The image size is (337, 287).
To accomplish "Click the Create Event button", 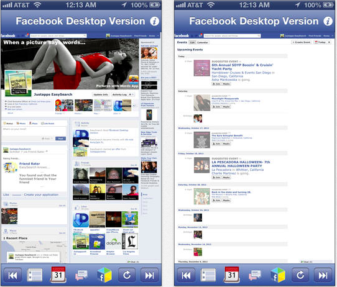I will point(302,42).
